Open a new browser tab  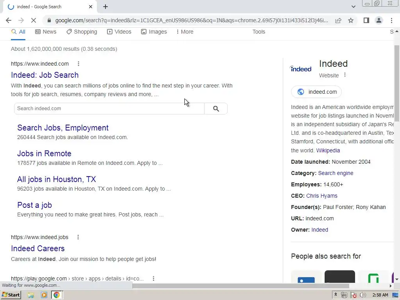tap(105, 7)
